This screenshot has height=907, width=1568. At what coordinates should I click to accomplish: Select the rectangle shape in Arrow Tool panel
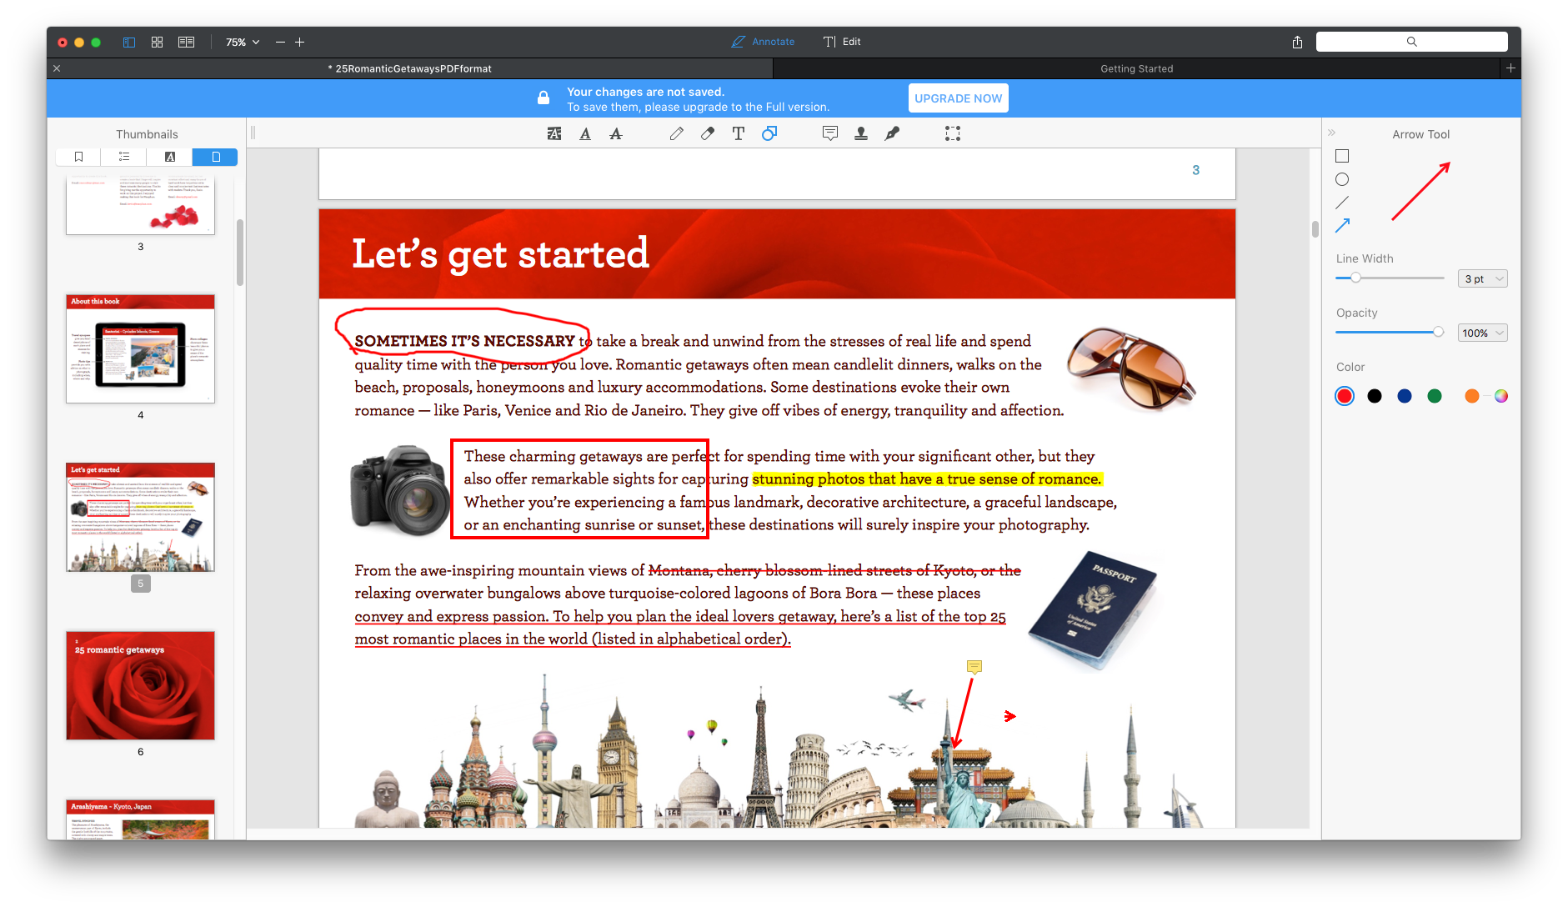coord(1342,155)
